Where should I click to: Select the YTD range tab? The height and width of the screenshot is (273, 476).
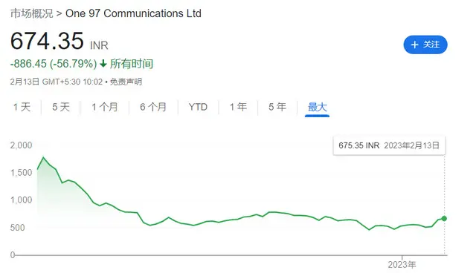click(x=198, y=107)
